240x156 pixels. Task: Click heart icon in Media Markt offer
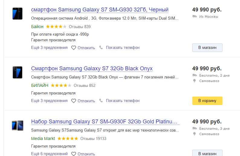click(74, 154)
